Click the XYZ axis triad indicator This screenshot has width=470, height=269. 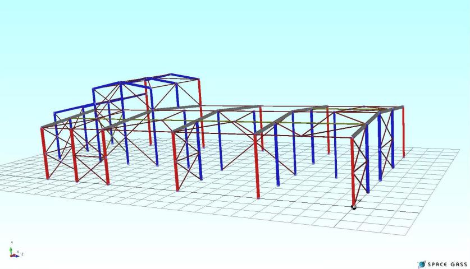13,252
